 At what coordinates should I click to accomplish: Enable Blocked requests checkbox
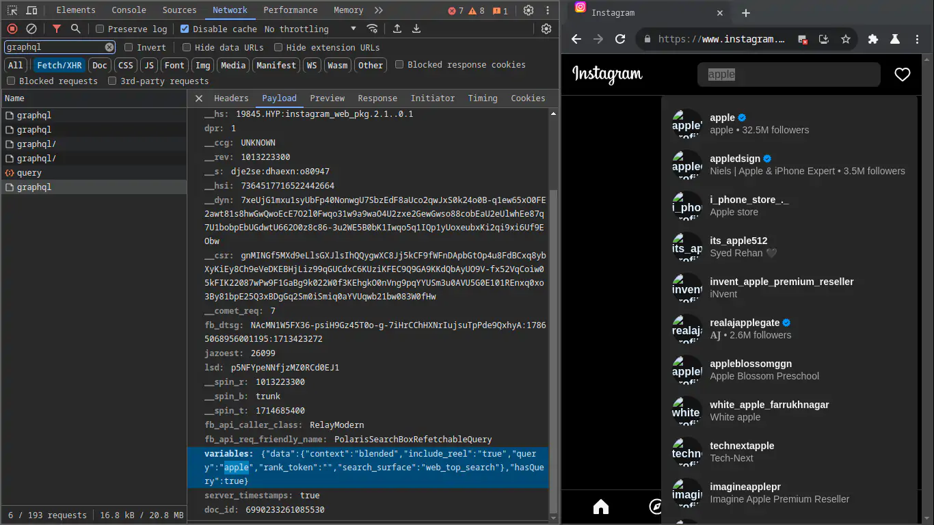[11, 81]
